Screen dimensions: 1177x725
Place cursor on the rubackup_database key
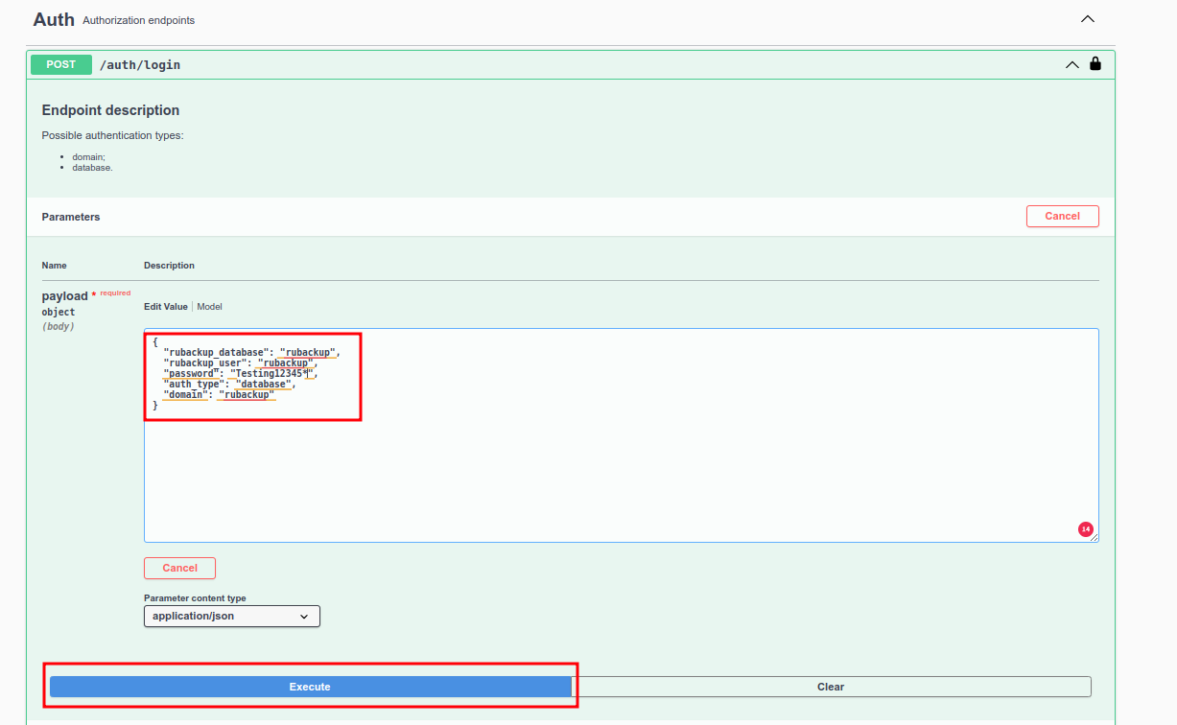pos(216,353)
